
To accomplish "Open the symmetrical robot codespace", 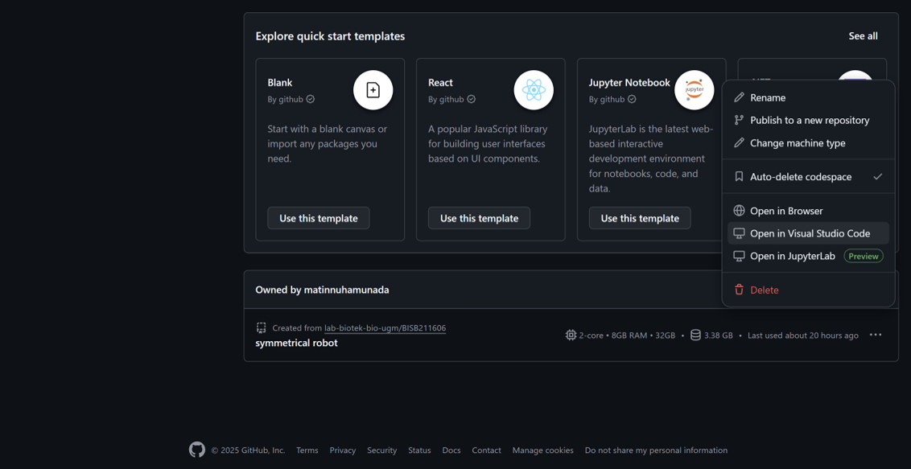I will pos(296,343).
